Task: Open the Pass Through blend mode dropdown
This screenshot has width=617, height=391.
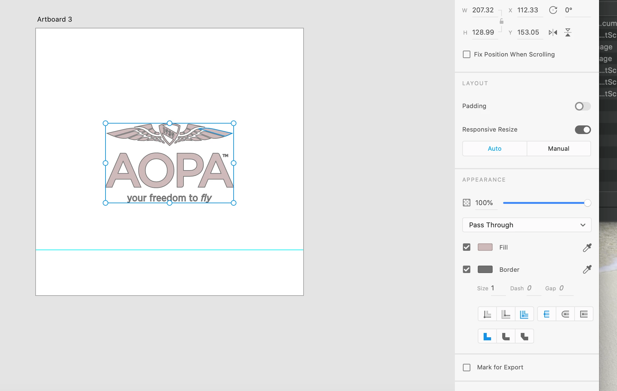Action: [x=527, y=225]
